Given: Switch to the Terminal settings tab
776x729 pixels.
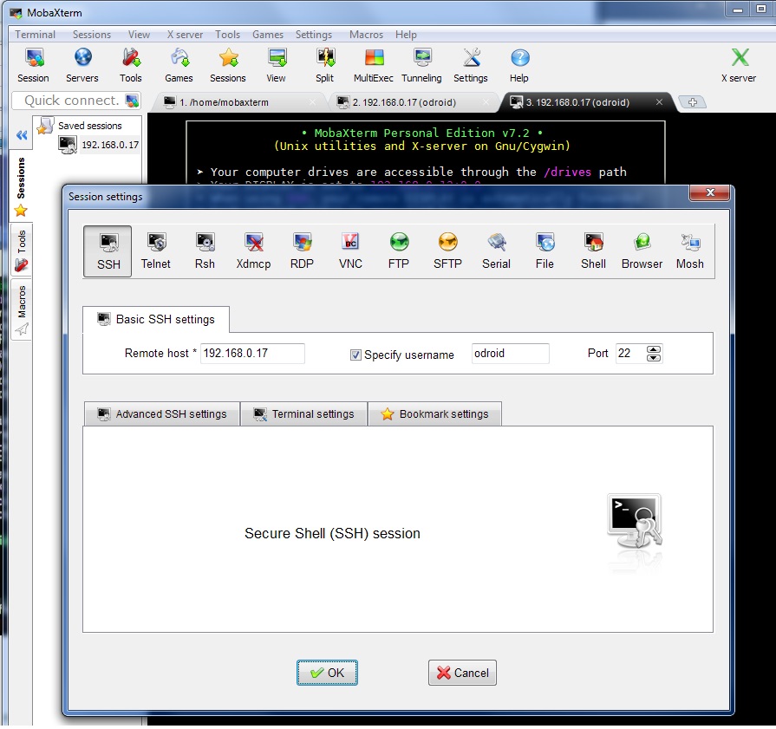Looking at the screenshot, I should click(303, 414).
